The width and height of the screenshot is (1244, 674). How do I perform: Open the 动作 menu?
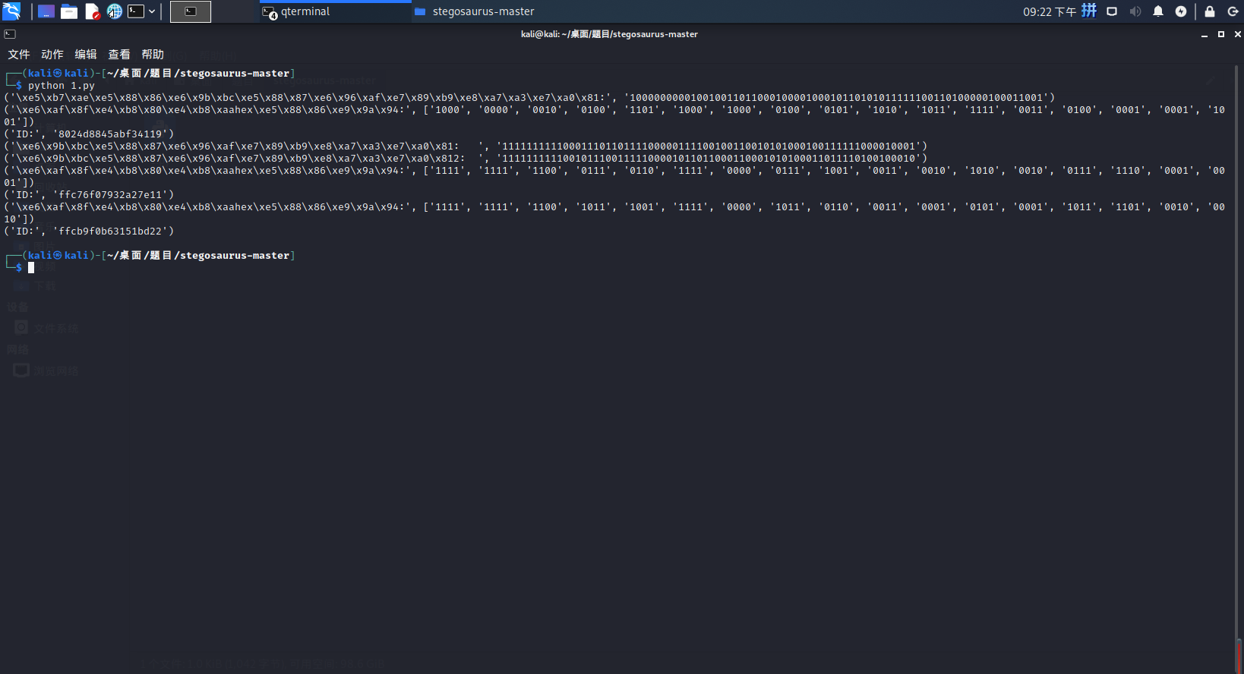click(x=52, y=54)
